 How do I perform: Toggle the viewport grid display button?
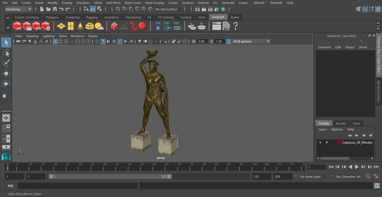point(55,41)
